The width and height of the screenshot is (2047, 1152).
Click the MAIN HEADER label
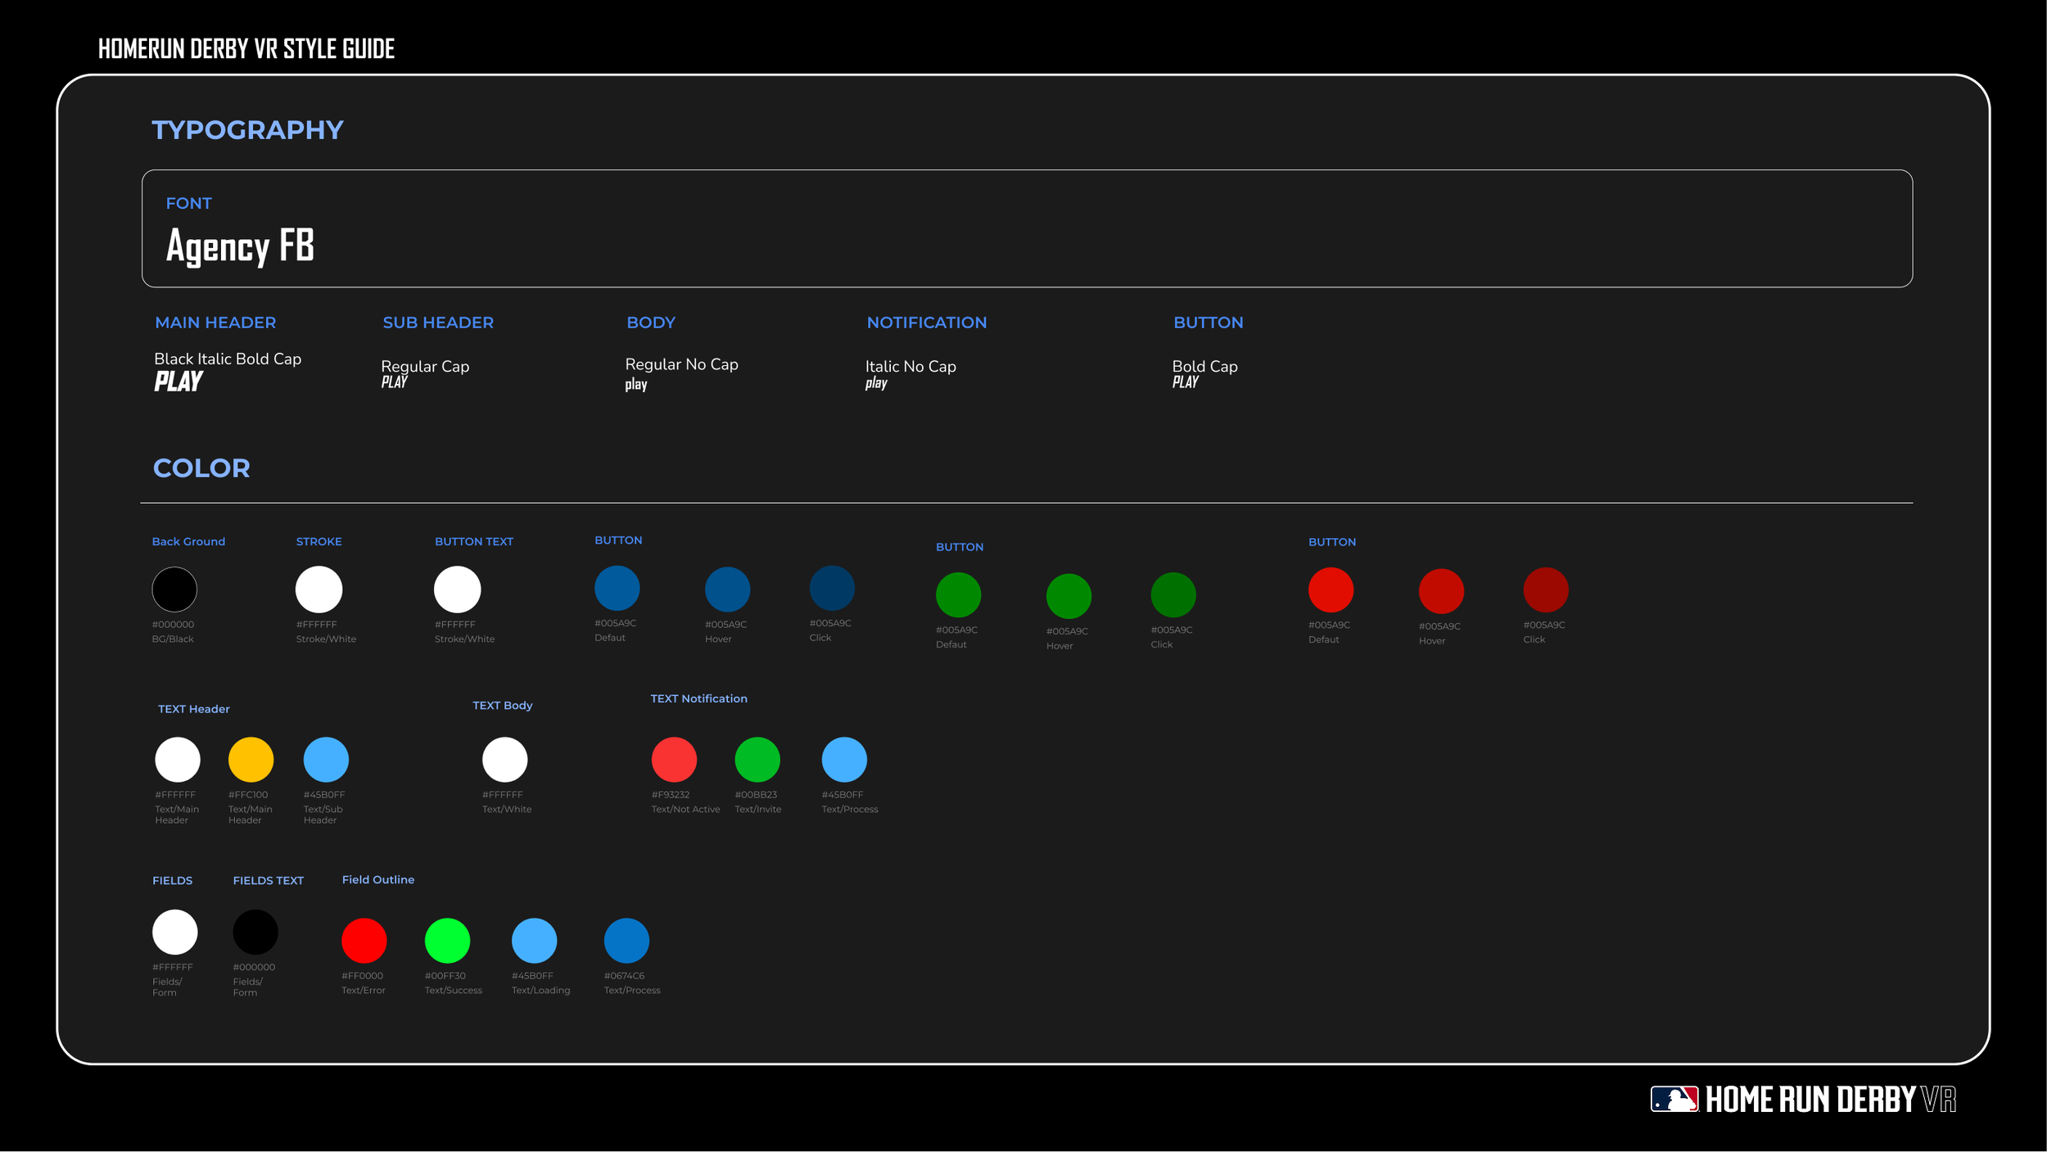coord(215,323)
